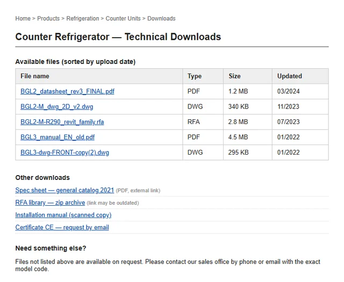
Task: Click the Other downloads heading
Action: click(42, 178)
